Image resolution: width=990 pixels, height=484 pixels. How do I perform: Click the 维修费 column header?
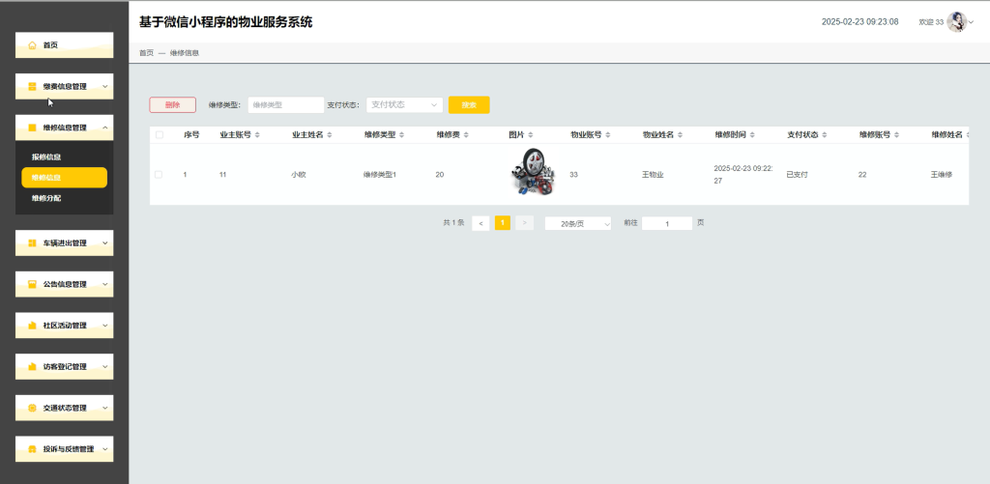(448, 135)
